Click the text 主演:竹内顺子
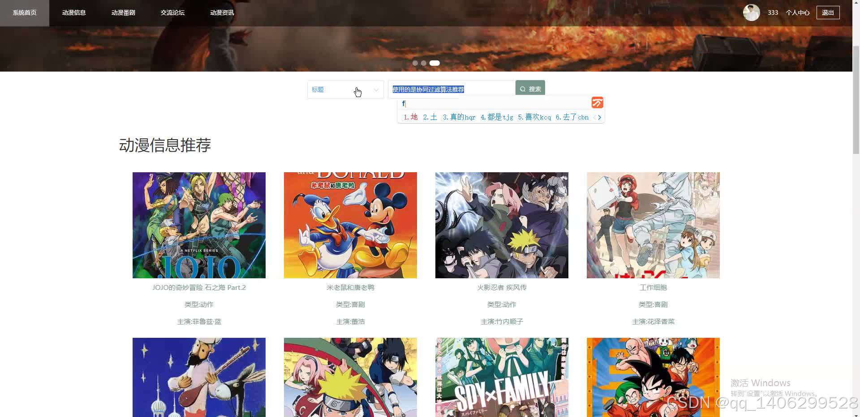 (502, 322)
